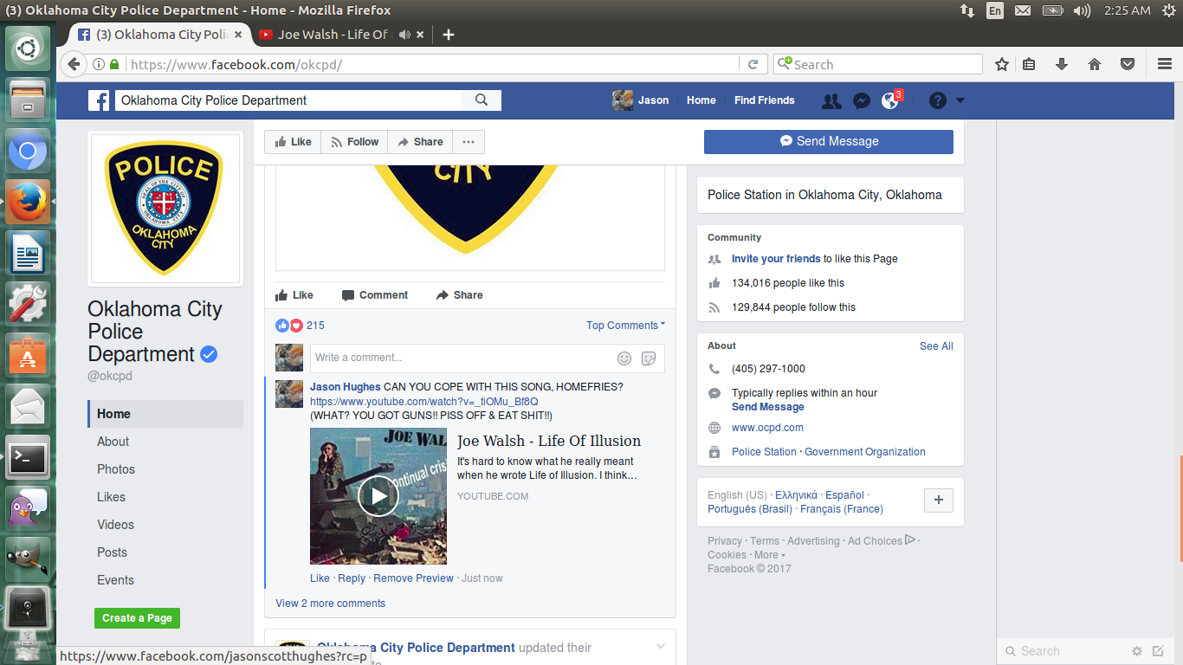Click the search magnifier button in Facebook bar
Image resolution: width=1183 pixels, height=665 pixels.
pos(482,100)
